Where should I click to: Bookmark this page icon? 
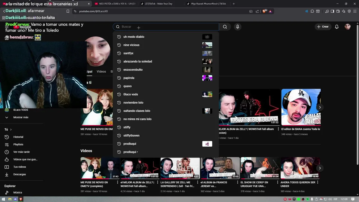(x=68, y=11)
